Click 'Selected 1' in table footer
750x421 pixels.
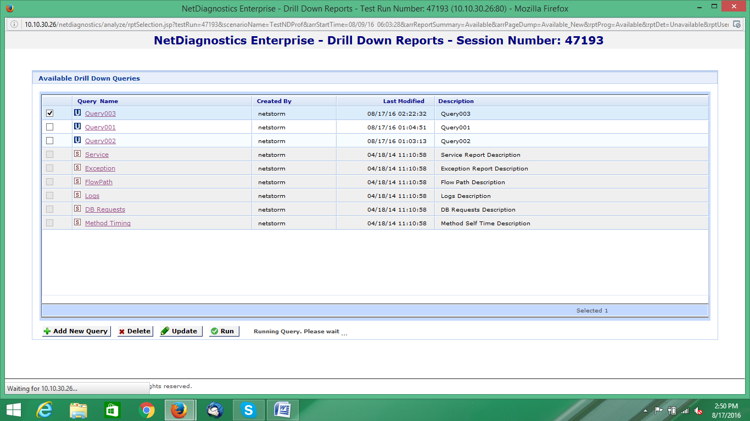click(x=592, y=310)
